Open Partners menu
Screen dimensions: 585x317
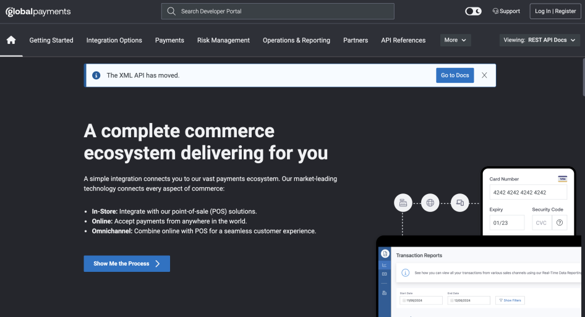click(356, 40)
